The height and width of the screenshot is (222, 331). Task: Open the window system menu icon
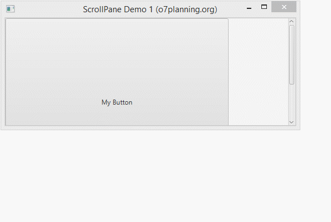[x=11, y=9]
